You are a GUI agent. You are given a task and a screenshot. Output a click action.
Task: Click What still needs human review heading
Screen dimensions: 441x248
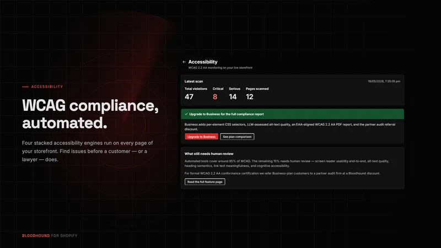(209, 154)
